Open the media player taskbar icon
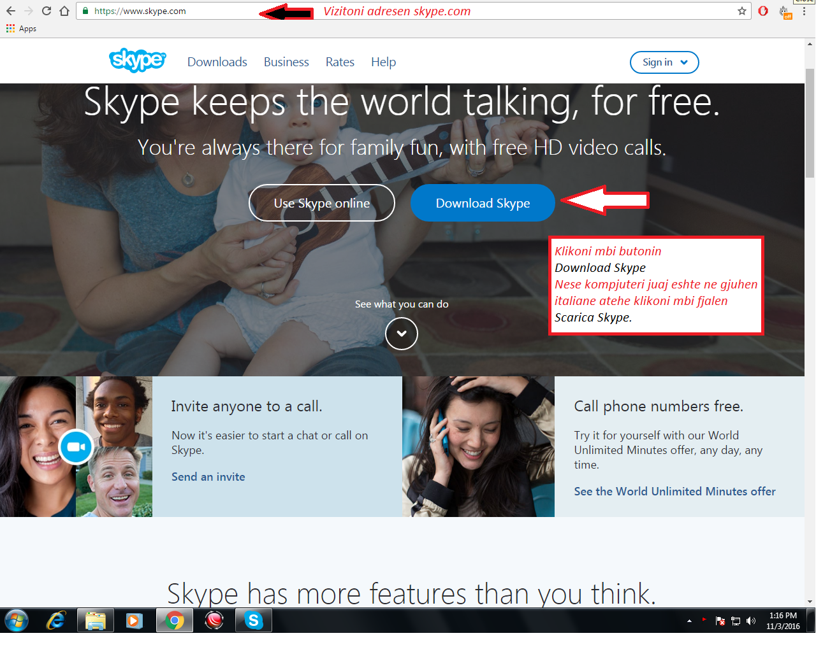 coord(135,620)
